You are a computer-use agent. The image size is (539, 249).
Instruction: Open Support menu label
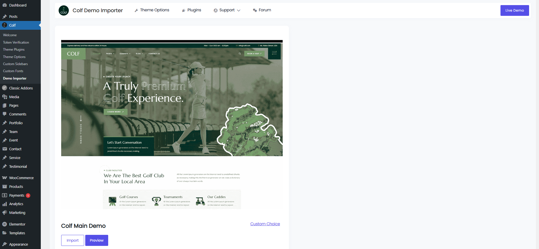point(227,10)
